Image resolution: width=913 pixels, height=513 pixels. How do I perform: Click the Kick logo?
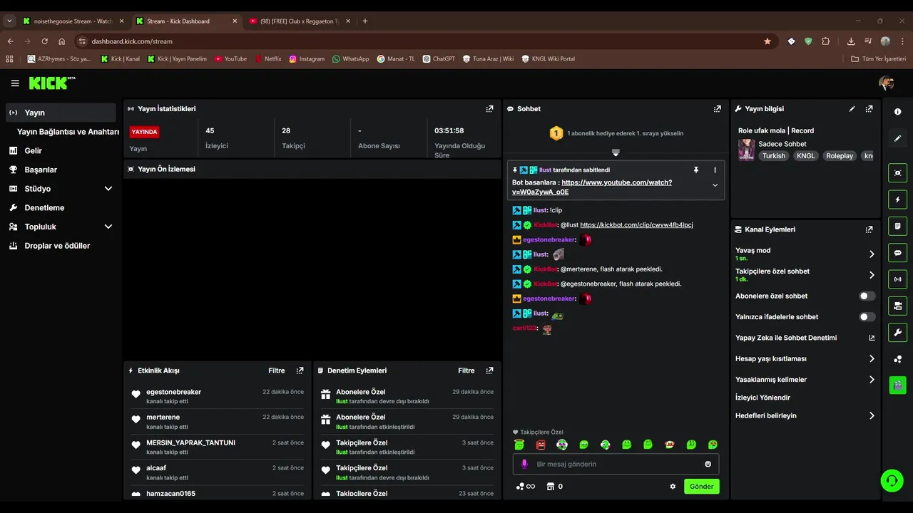tap(52, 83)
